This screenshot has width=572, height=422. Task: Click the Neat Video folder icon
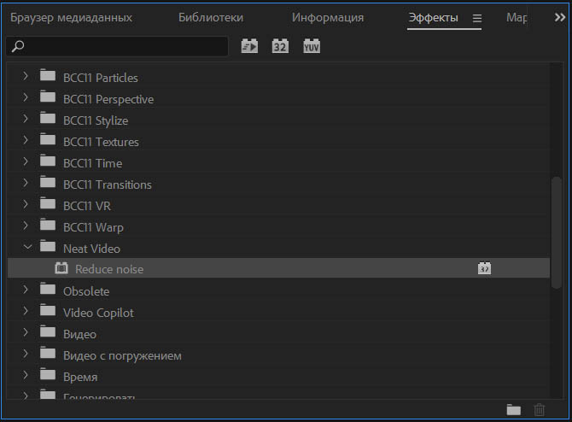click(x=48, y=246)
